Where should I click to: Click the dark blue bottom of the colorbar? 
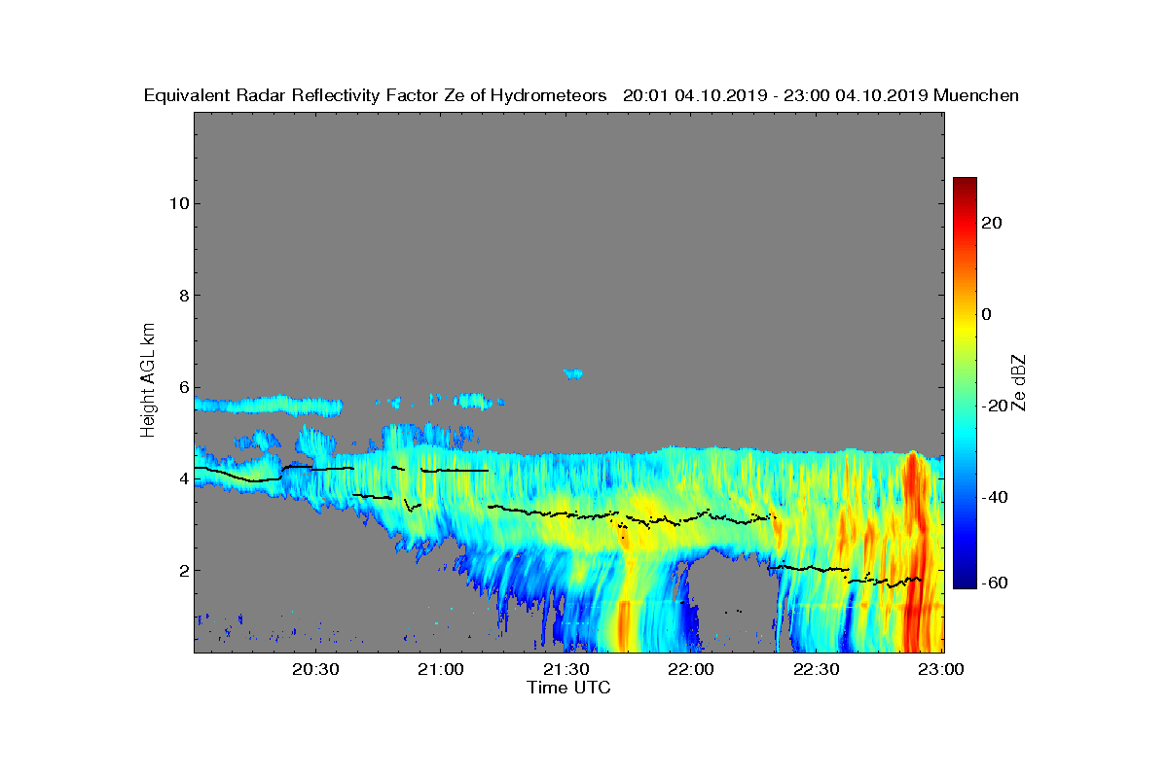click(x=965, y=581)
